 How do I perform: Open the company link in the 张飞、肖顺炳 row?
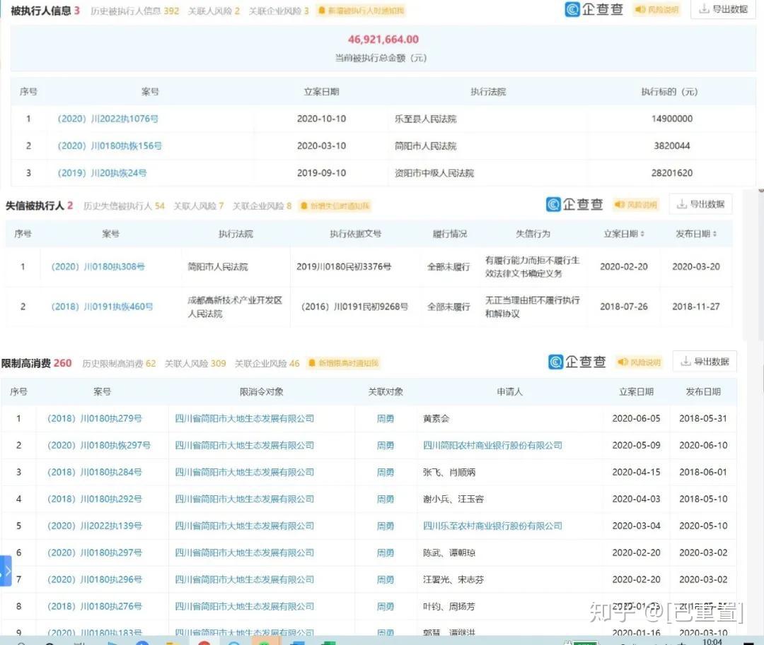pyautogui.click(x=244, y=472)
